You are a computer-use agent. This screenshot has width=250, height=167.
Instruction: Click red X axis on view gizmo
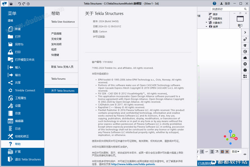pyautogui.click(x=236, y=139)
